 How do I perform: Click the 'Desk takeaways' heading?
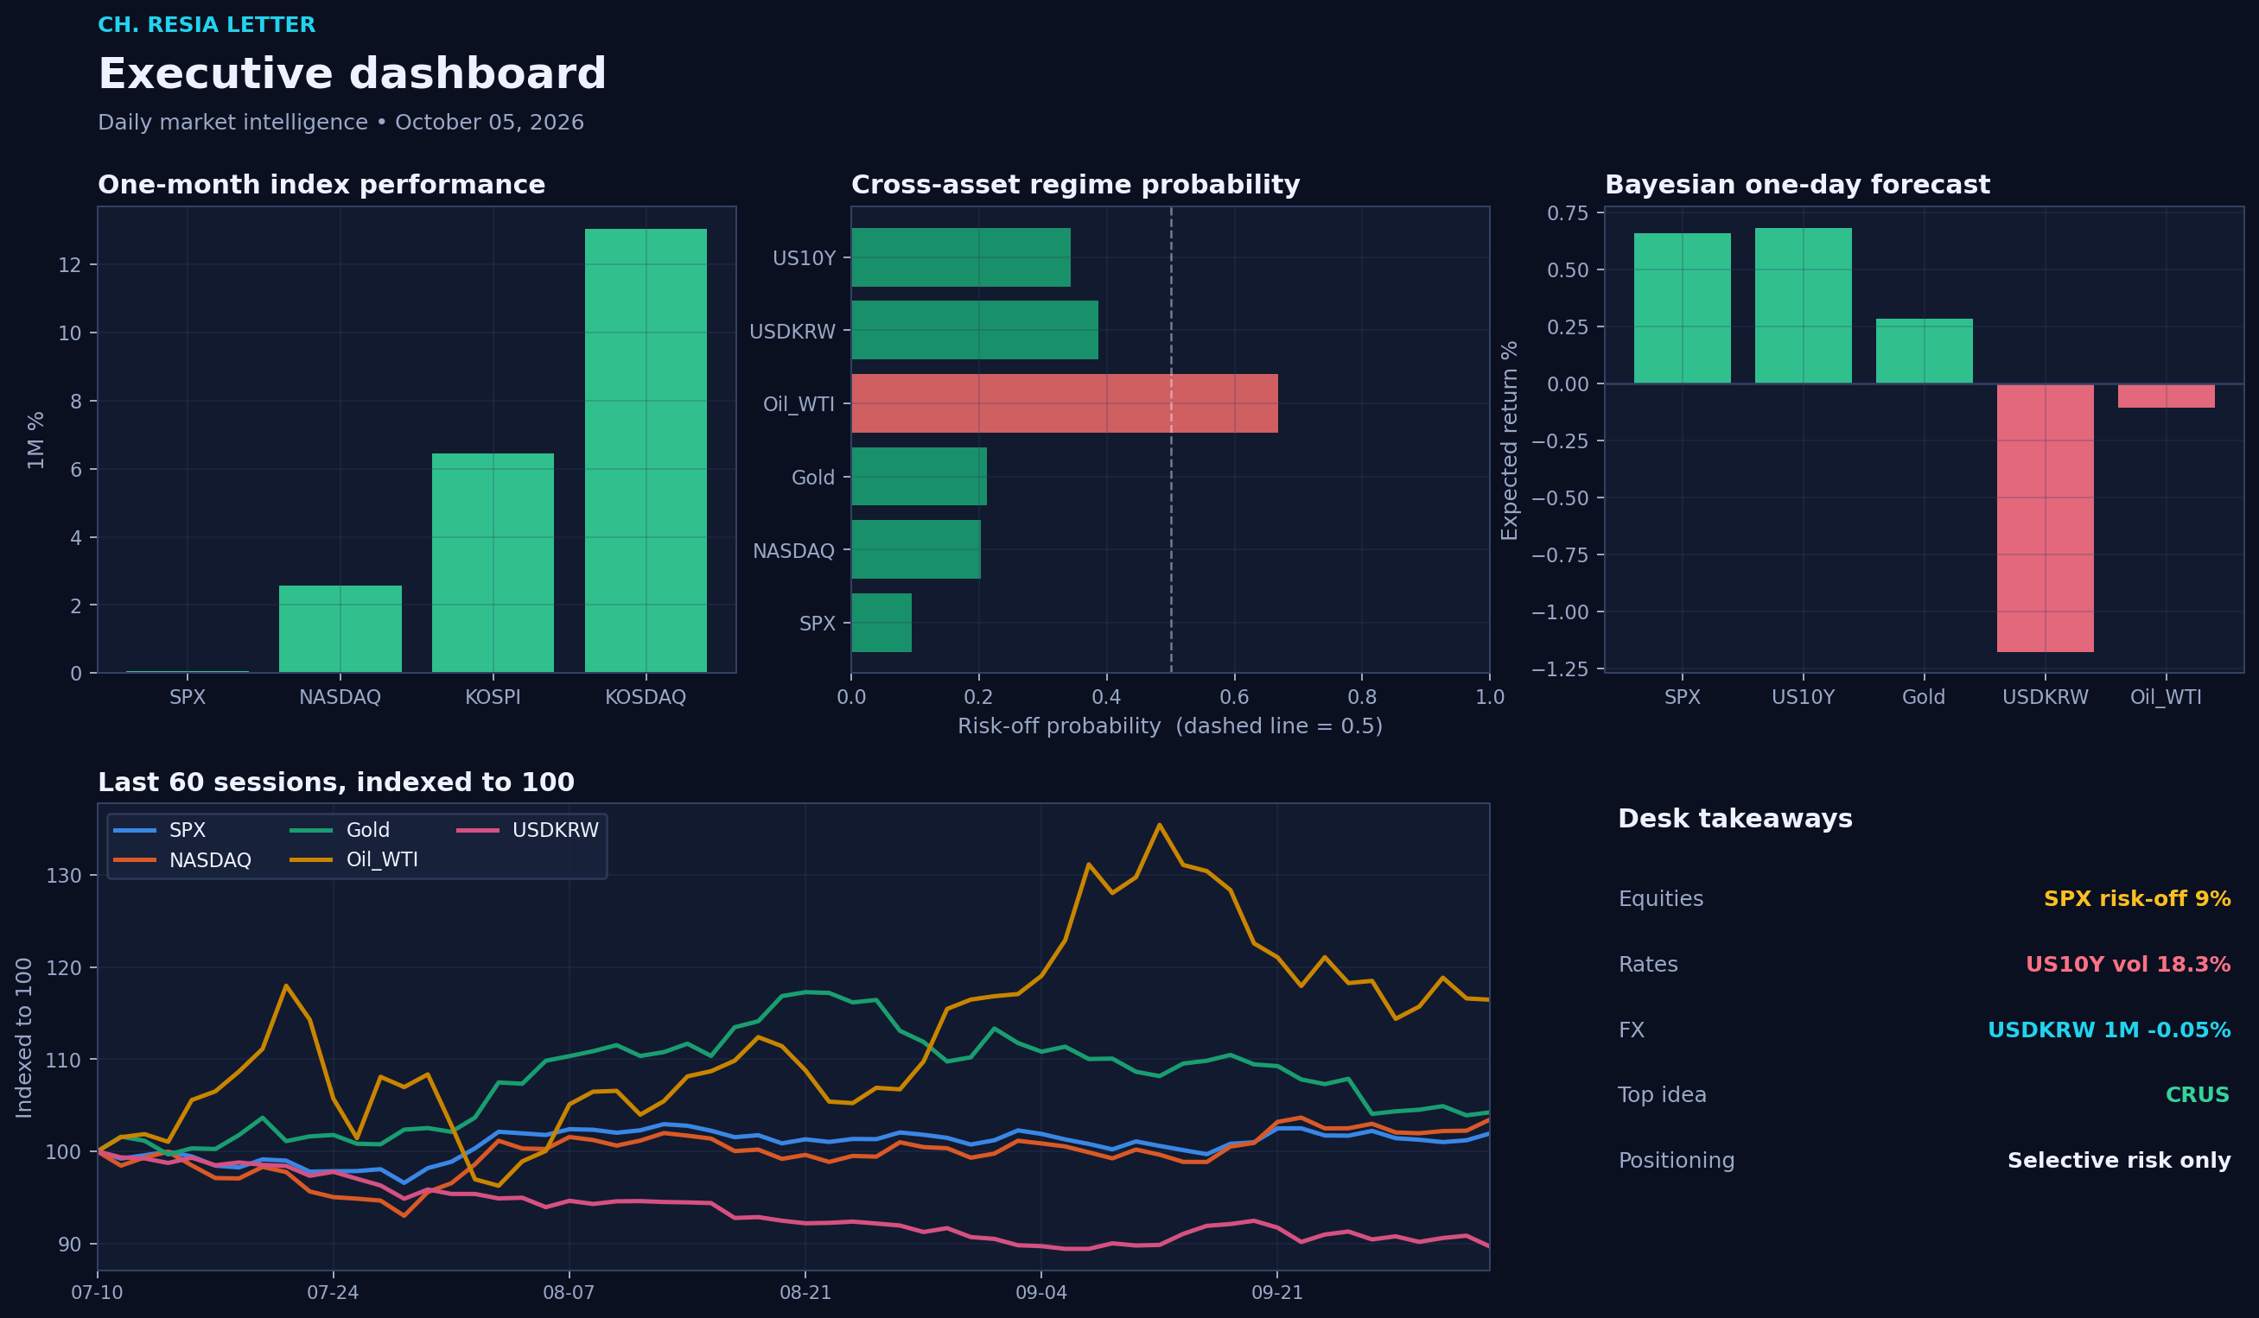pos(1734,819)
